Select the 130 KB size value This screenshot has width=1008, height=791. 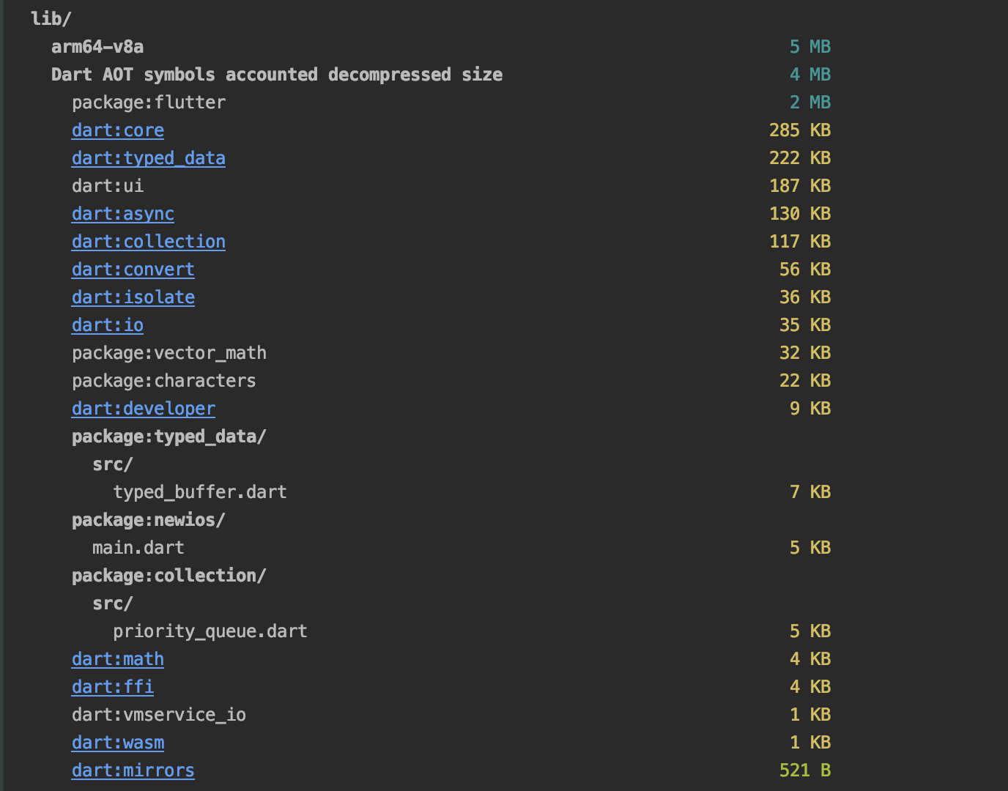pos(800,214)
